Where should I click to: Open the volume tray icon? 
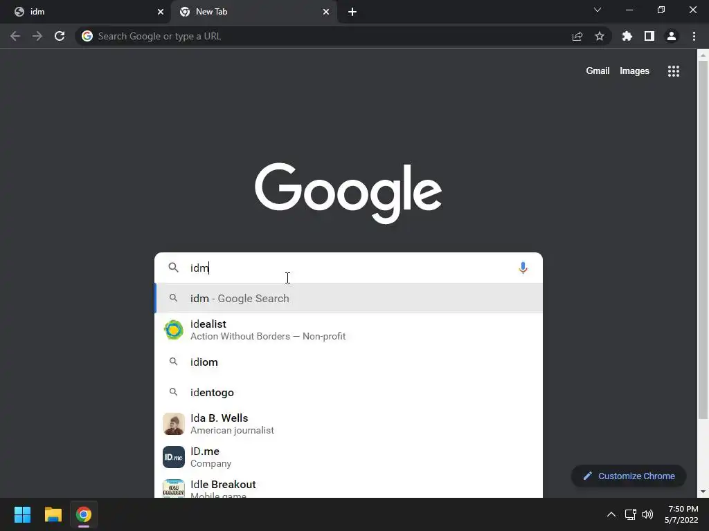pos(647,514)
